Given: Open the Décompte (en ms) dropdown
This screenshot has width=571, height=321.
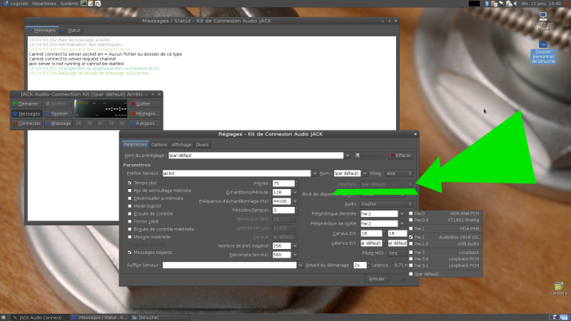Looking at the screenshot, I should (x=295, y=255).
